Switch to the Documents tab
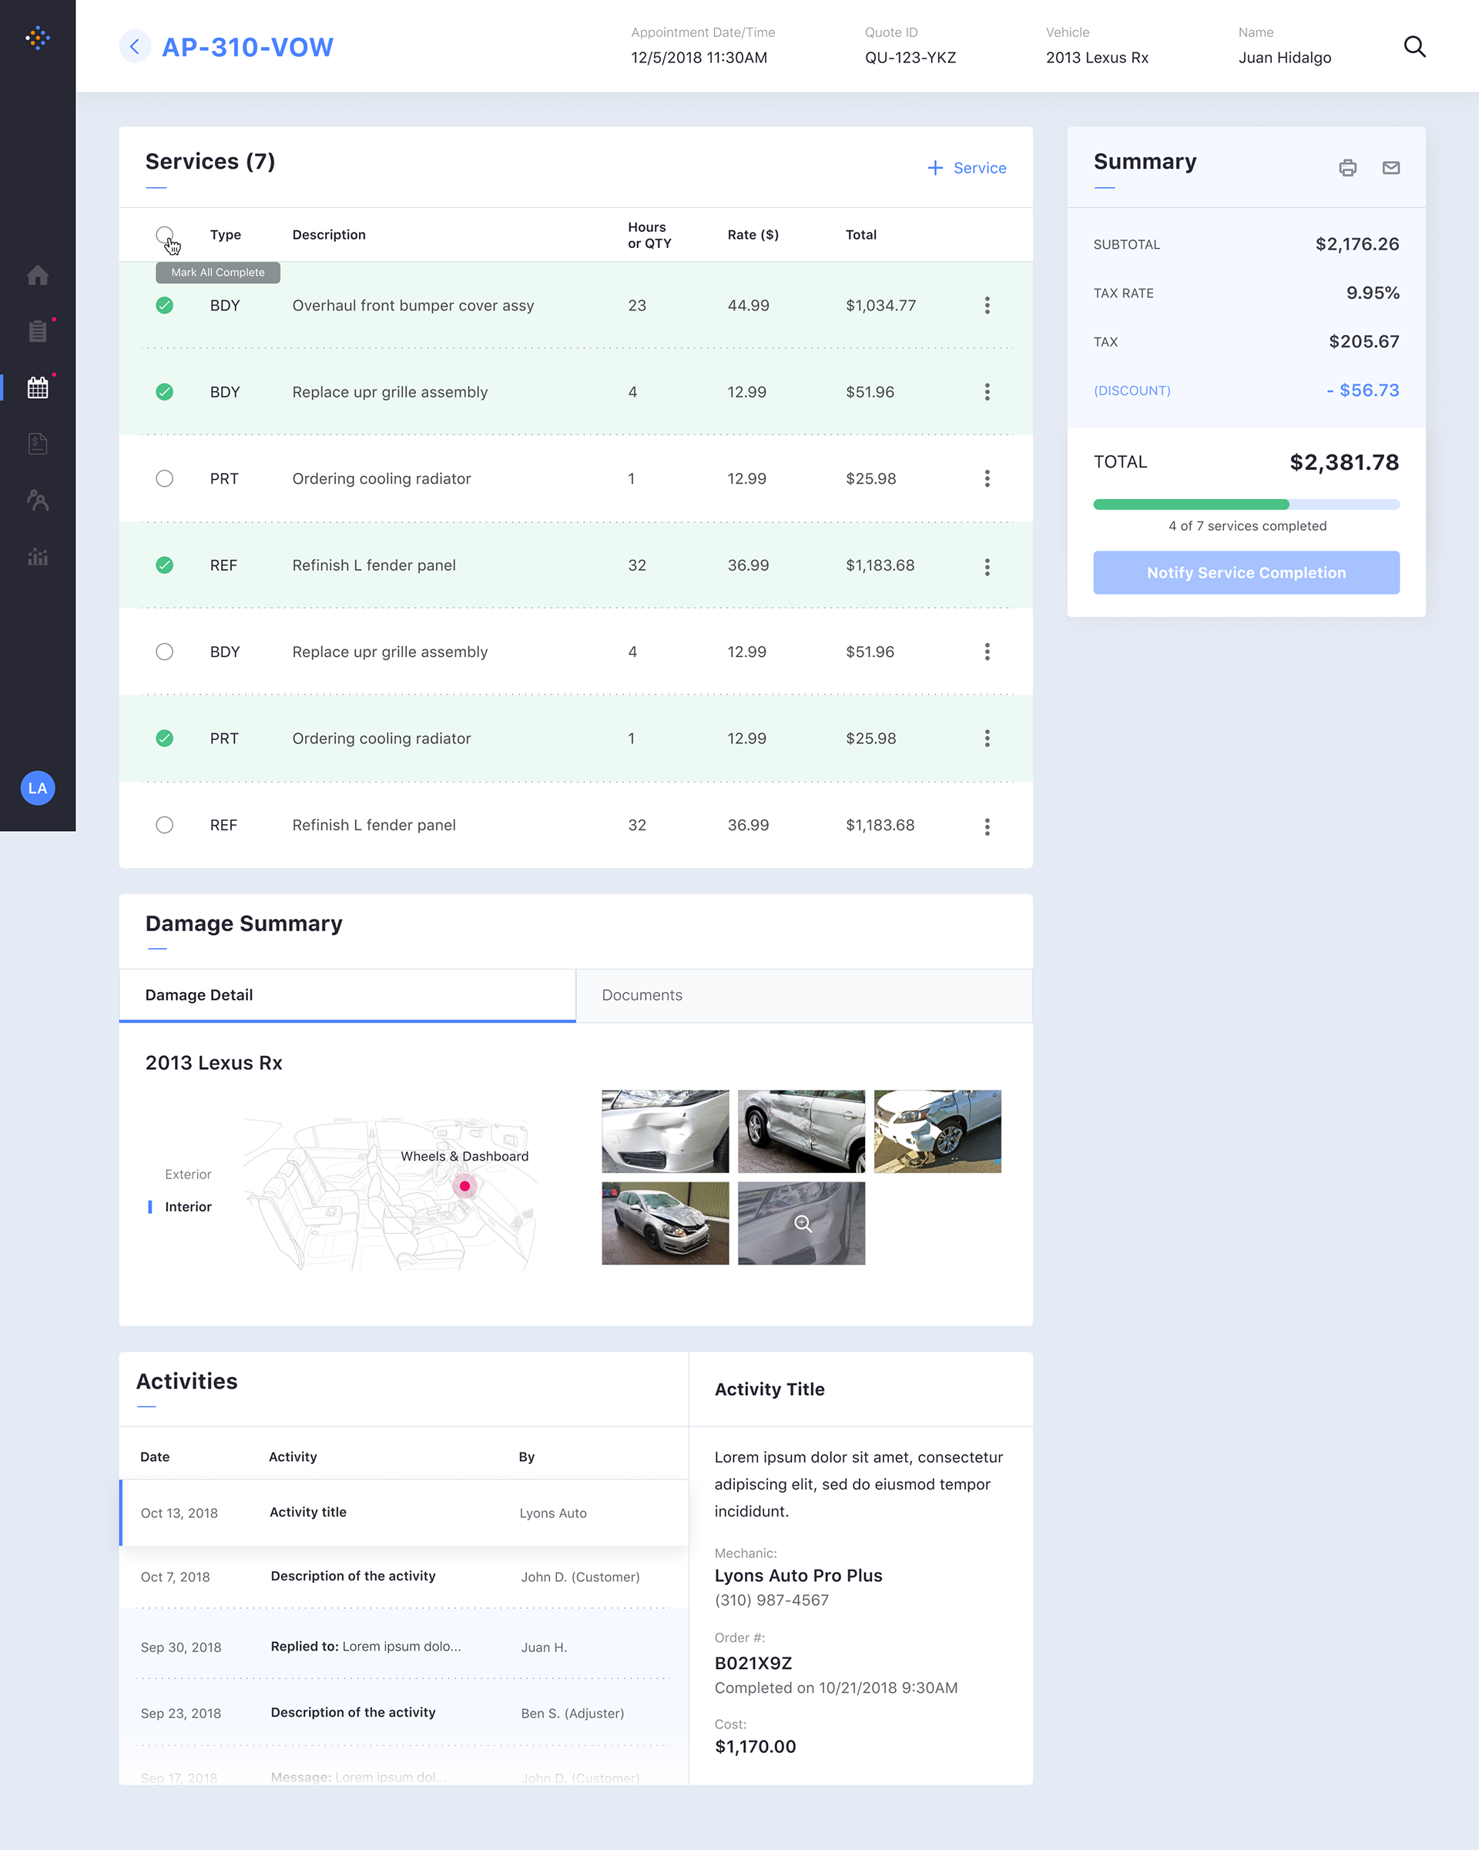The width and height of the screenshot is (1479, 1850). [641, 995]
